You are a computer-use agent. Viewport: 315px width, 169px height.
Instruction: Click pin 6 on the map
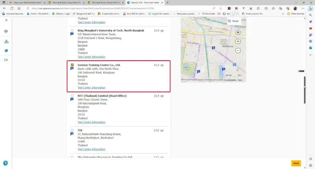click(198, 72)
